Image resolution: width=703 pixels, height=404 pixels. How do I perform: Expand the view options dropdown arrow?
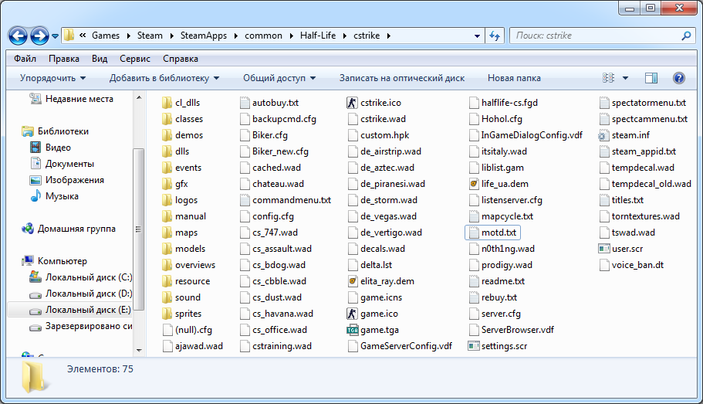pyautogui.click(x=625, y=78)
